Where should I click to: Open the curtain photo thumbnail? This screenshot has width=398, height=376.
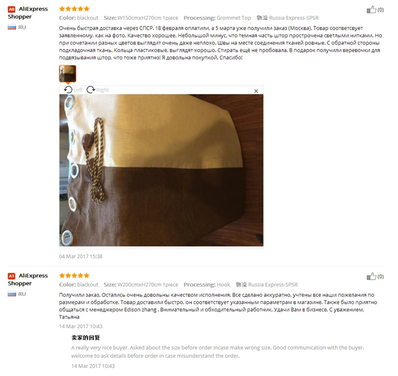(x=67, y=74)
